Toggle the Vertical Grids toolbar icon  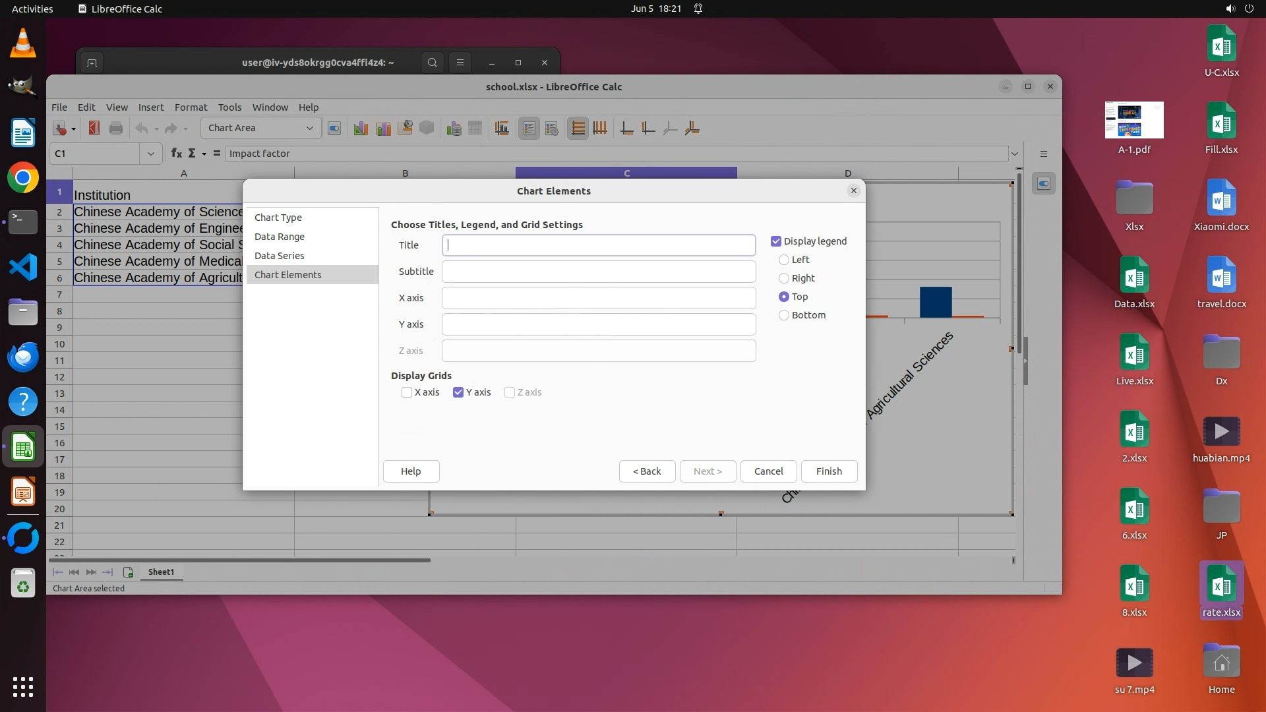[600, 129]
